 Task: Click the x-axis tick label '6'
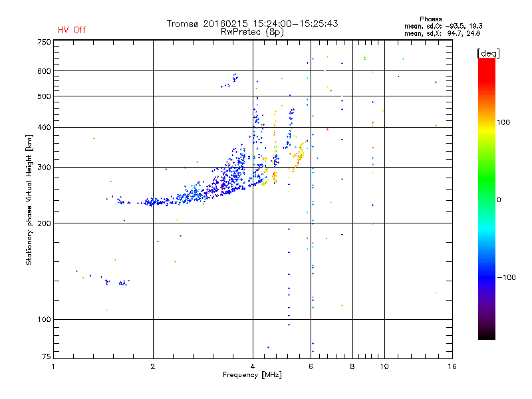[311, 366]
